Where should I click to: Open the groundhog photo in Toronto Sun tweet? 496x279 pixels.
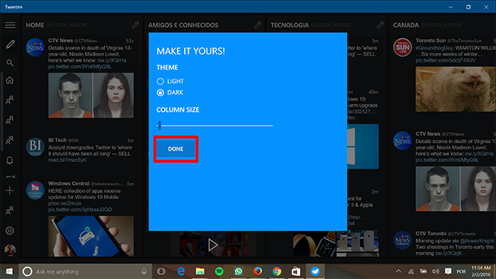pos(456,89)
